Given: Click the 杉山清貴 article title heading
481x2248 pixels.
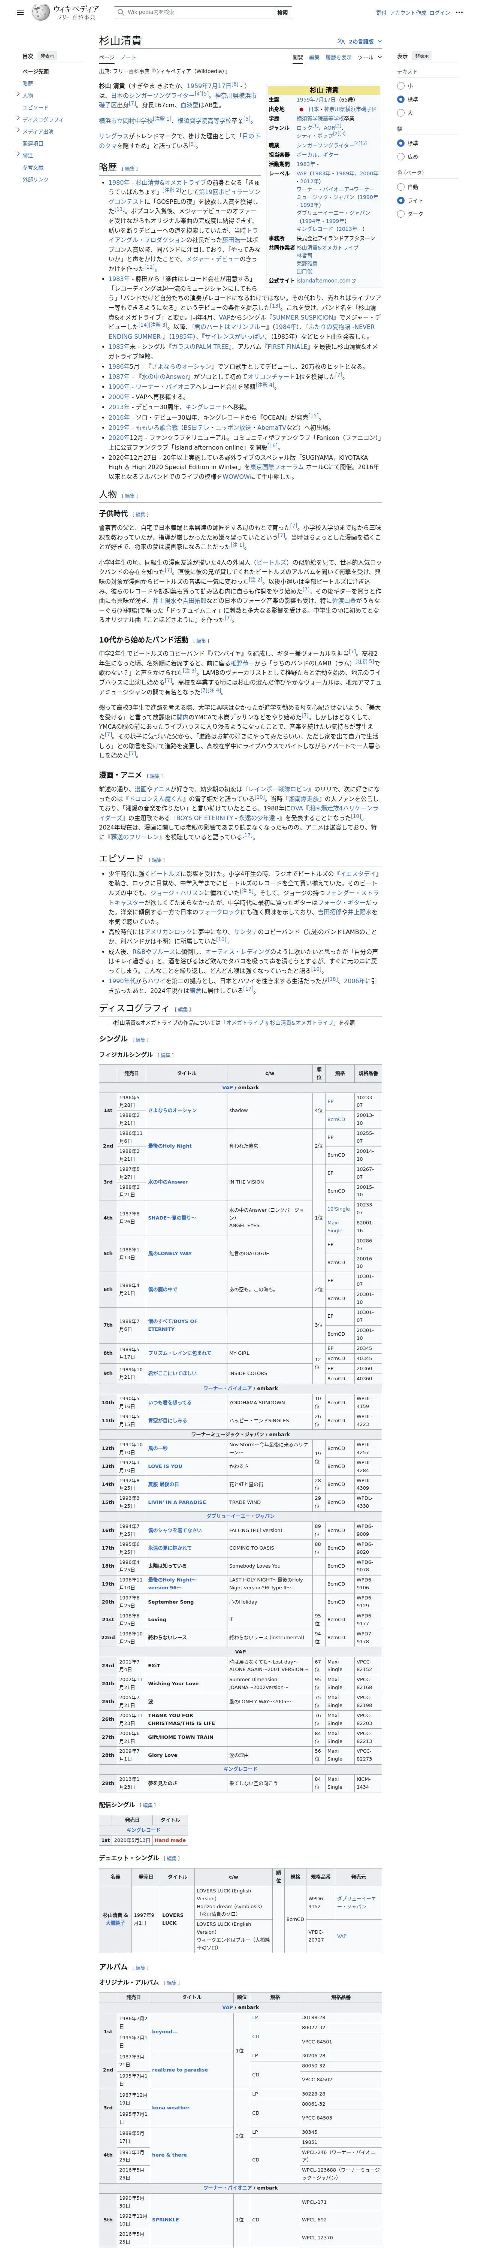Looking at the screenshot, I should coord(121,41).
